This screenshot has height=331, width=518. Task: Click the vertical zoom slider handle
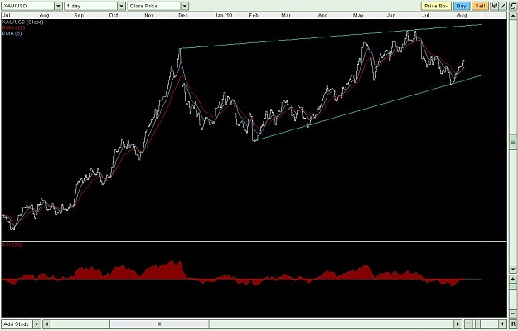pyautogui.click(x=513, y=286)
